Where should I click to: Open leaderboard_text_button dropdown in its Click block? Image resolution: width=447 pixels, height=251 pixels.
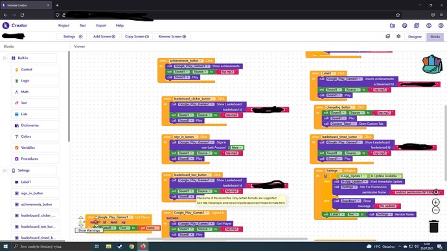(192, 175)
